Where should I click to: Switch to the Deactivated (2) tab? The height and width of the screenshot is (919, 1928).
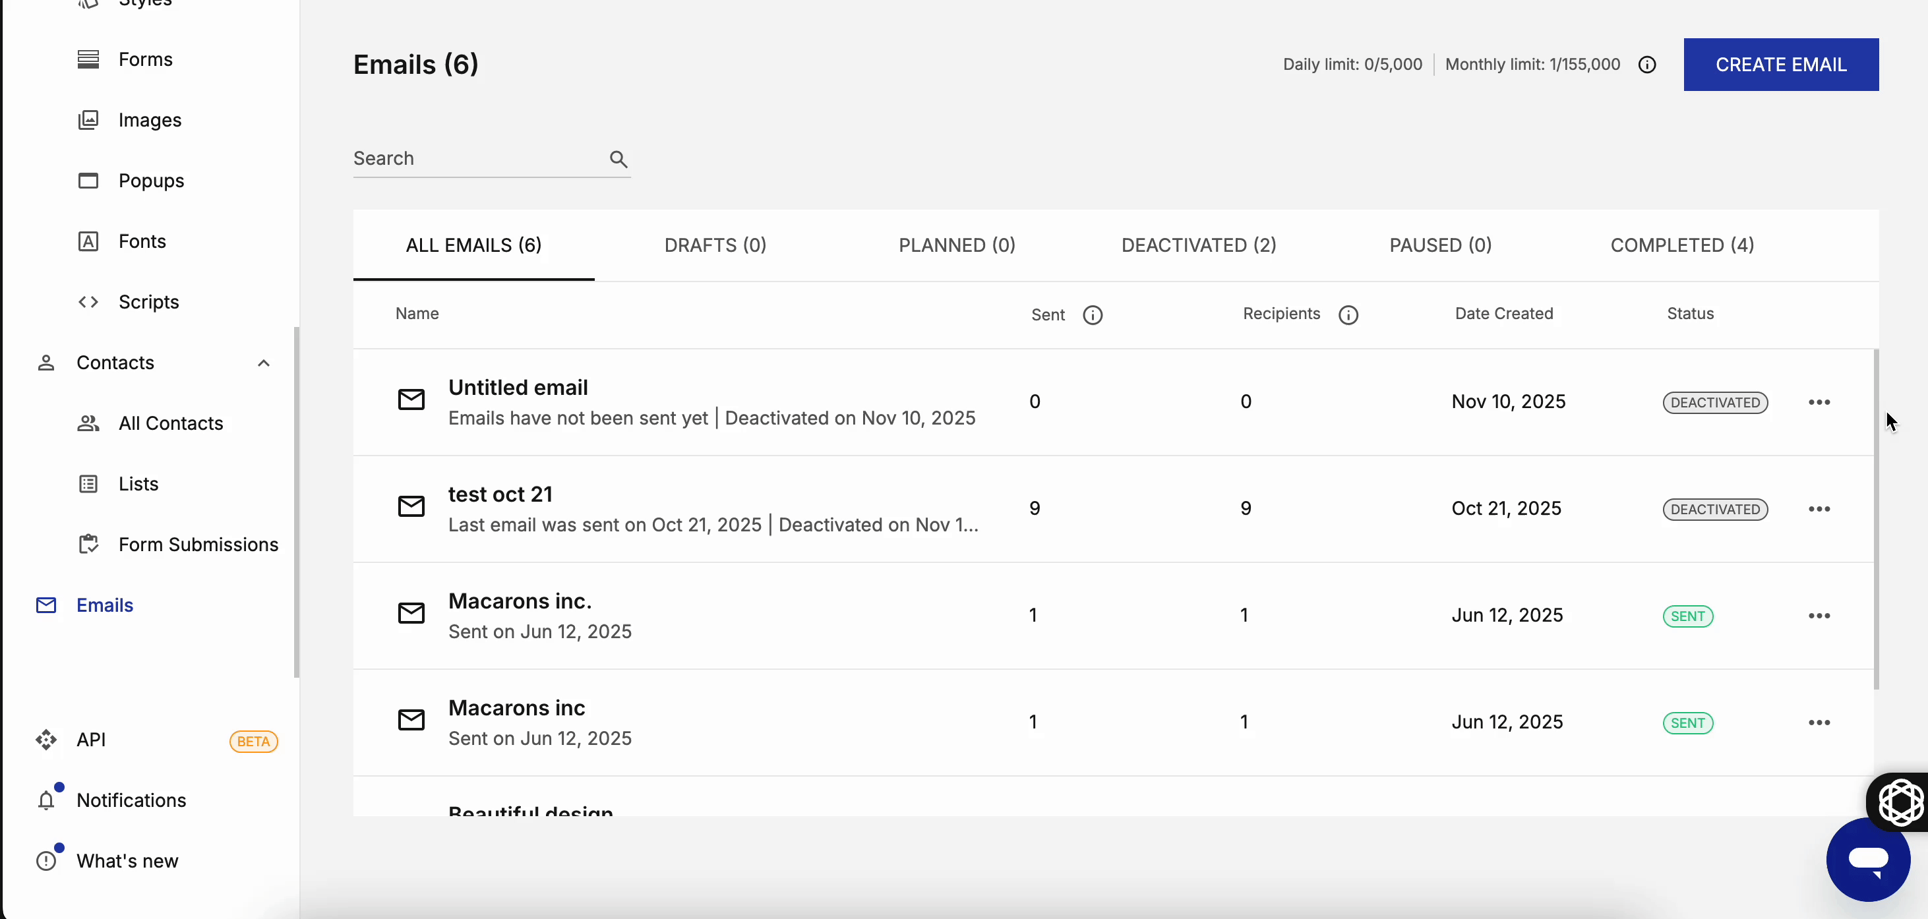click(1198, 245)
